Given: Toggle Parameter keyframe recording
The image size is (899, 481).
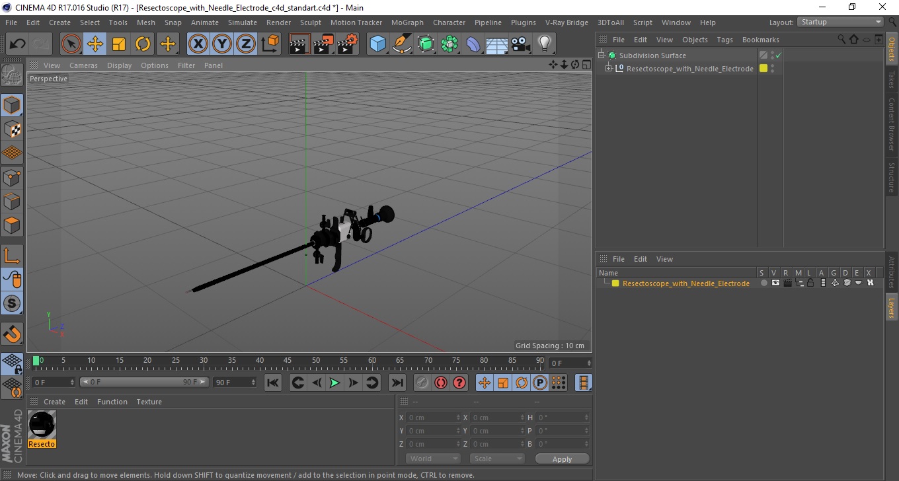Looking at the screenshot, I should [x=540, y=383].
